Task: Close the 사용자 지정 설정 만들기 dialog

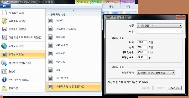Action: click(x=180, y=17)
